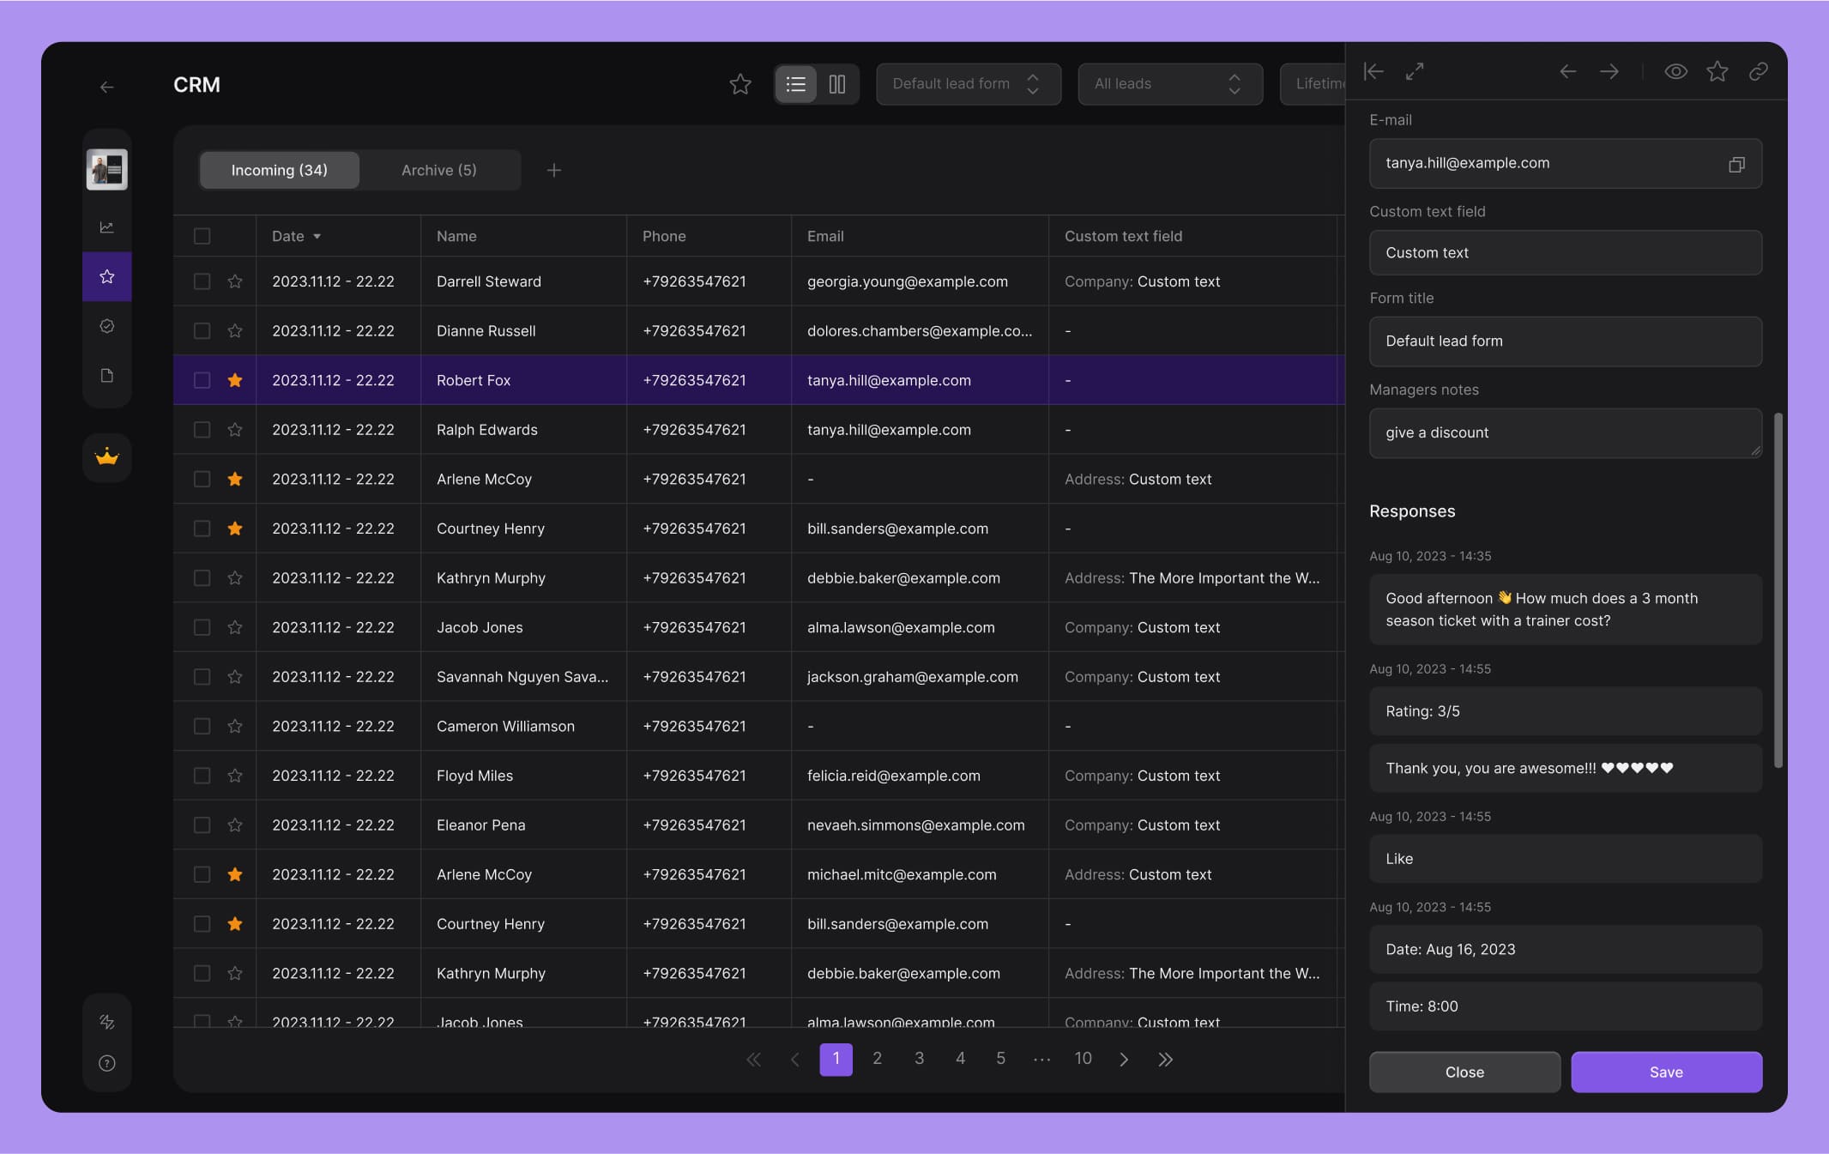Open the Default lead form dropdown
The image size is (1829, 1154).
968,84
